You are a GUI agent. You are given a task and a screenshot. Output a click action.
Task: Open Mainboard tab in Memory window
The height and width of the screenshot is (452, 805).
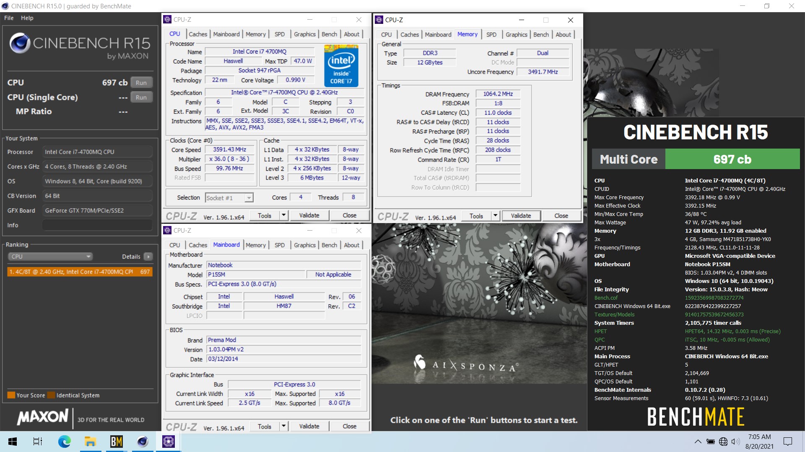(x=438, y=35)
